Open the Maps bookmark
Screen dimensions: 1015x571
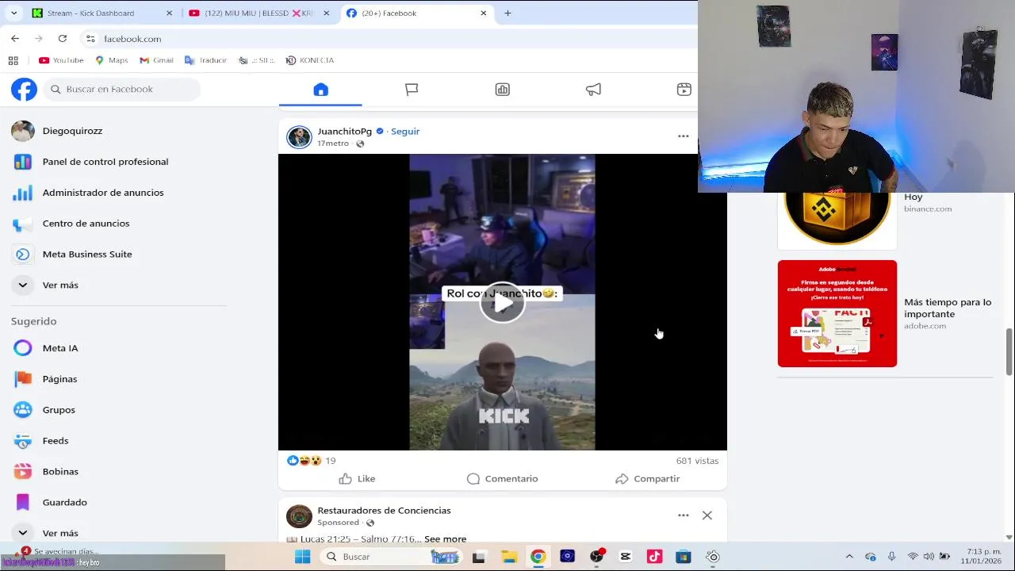(x=111, y=60)
